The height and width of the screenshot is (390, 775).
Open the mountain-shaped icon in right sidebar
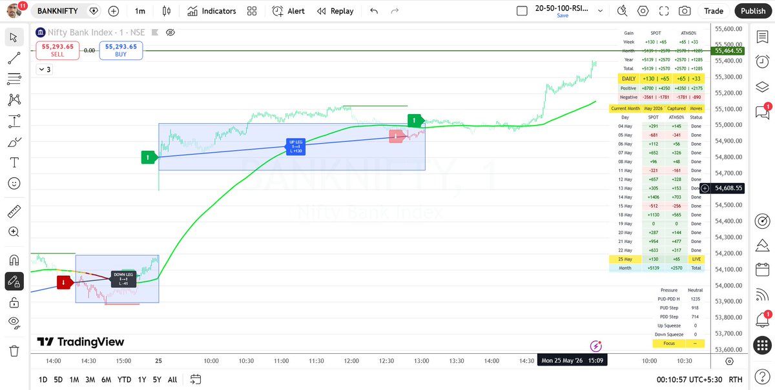coord(763,245)
